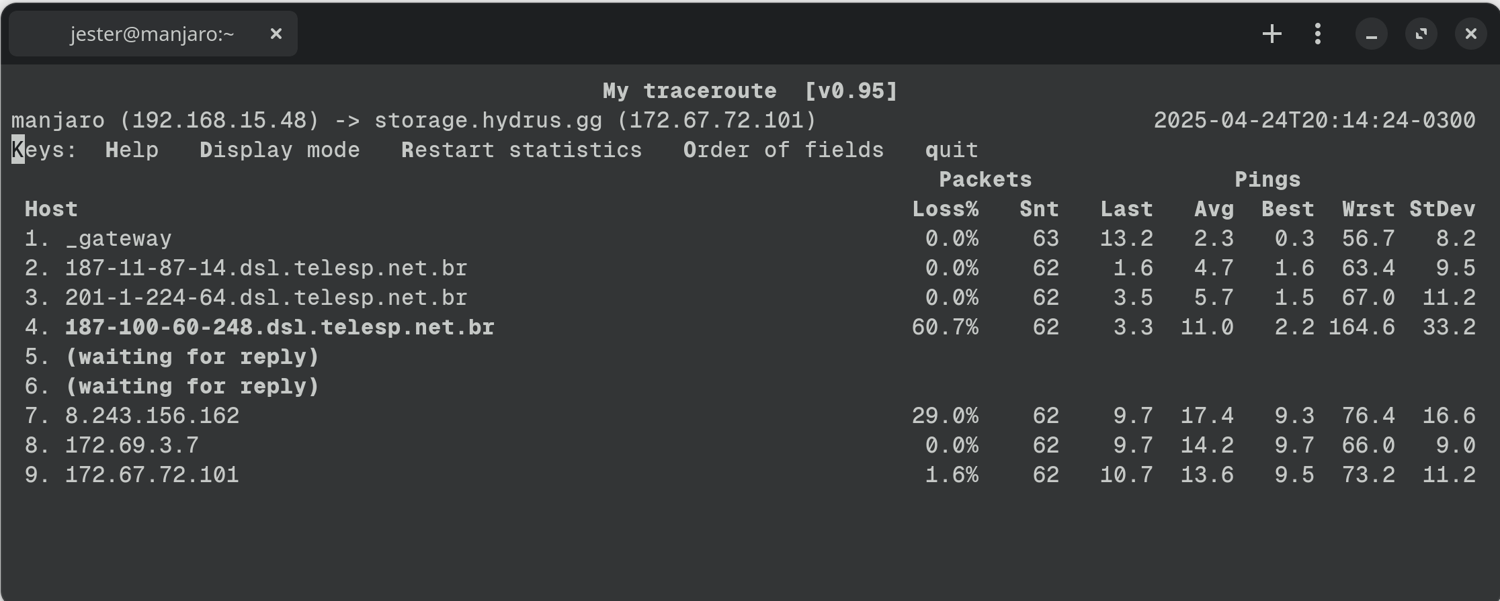This screenshot has width=1500, height=601.
Task: Open the terminal three-dot menu
Action: pyautogui.click(x=1317, y=34)
